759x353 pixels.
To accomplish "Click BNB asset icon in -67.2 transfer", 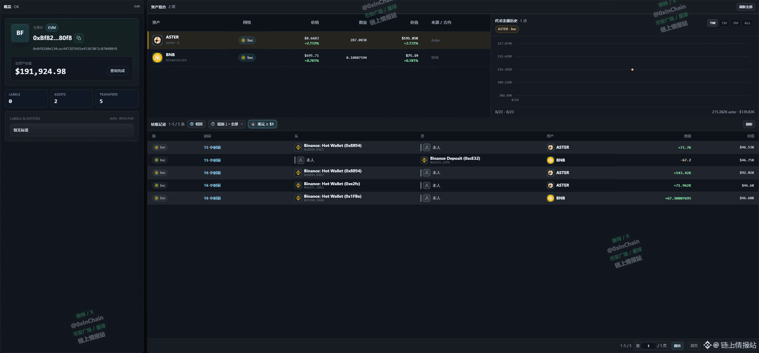I will pyautogui.click(x=550, y=160).
